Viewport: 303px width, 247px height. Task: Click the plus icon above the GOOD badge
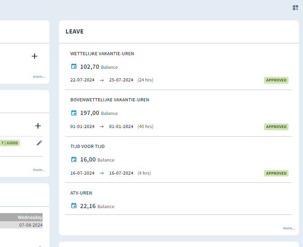click(x=38, y=126)
